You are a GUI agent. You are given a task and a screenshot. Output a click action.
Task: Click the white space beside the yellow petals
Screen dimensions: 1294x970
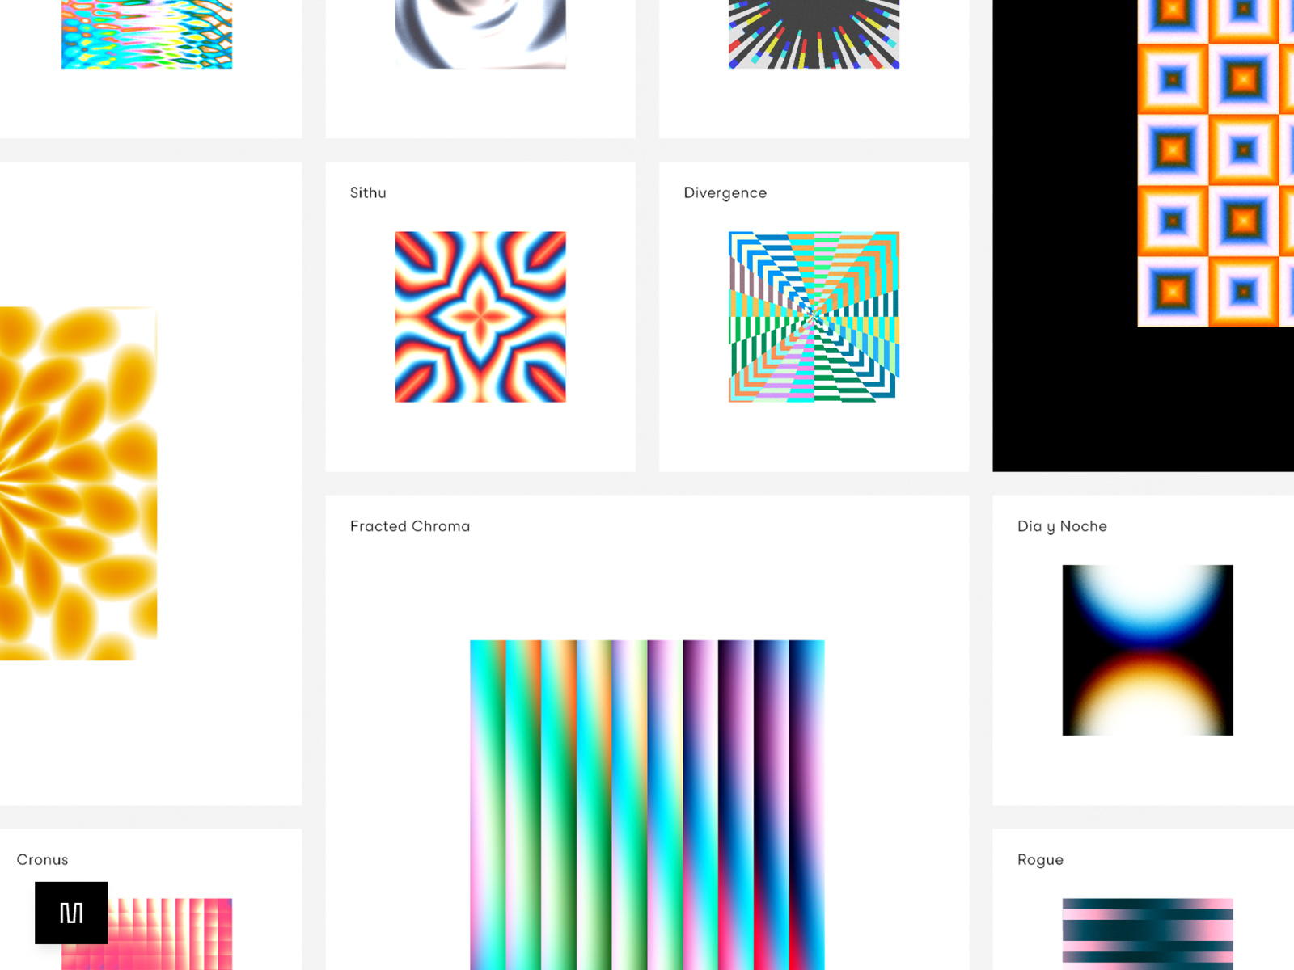230,485
